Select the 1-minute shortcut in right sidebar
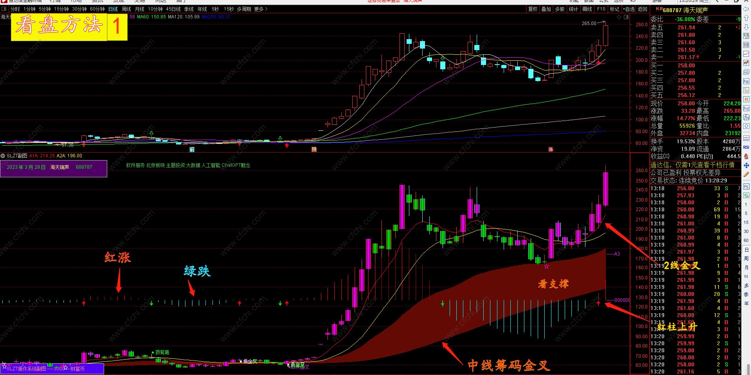 (x=746, y=204)
